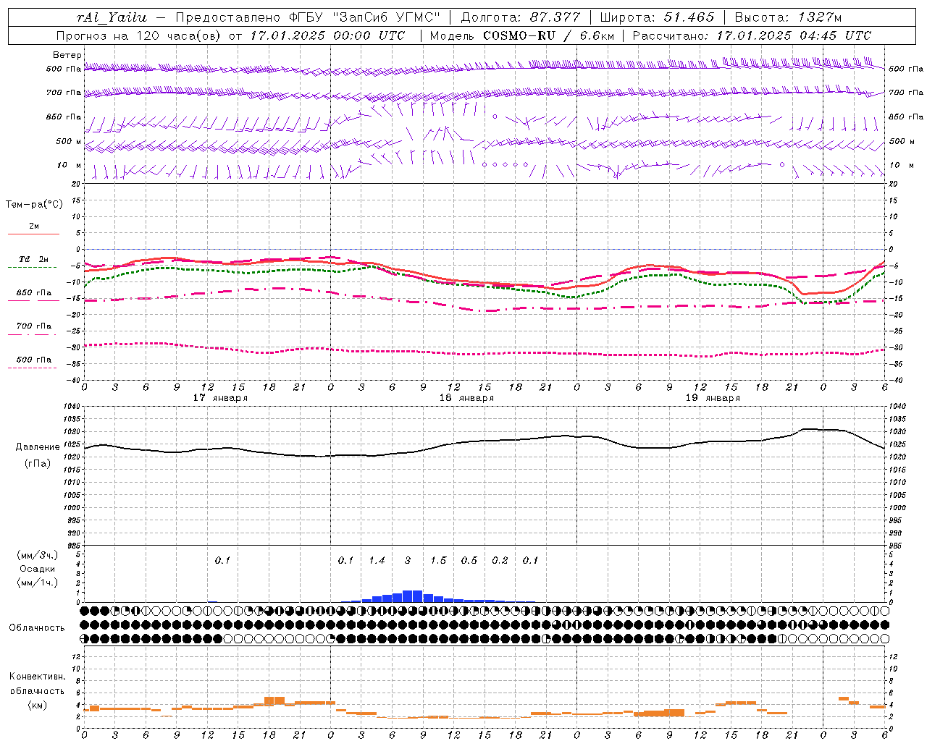927x741 pixels.
Task: Click the "850 гПа" temperature legend entry
Action: click(x=34, y=293)
